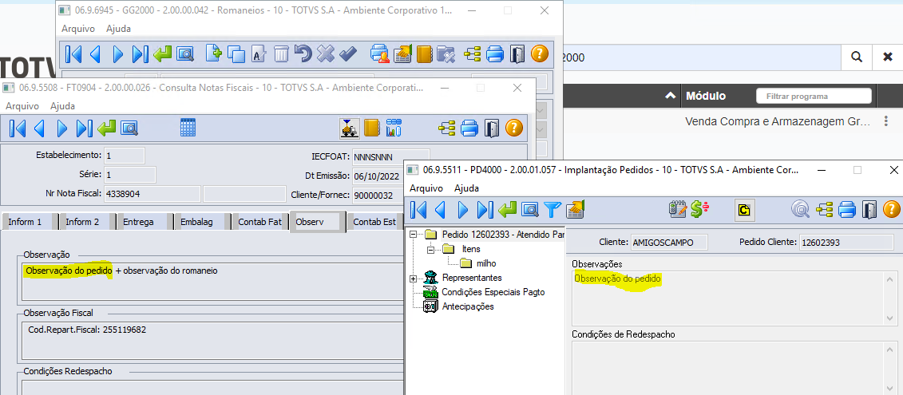
Task: Open search magnifier in Romaneios toolbar
Action: coord(185,54)
